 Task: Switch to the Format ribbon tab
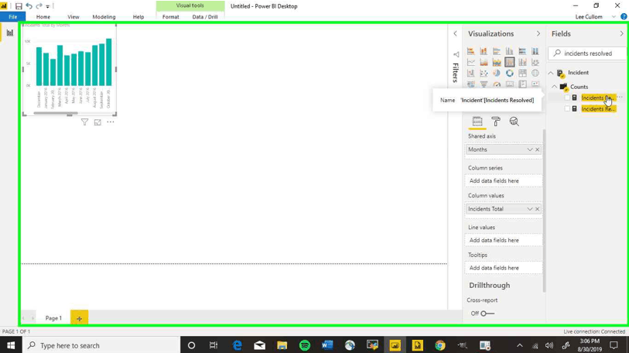pos(170,17)
